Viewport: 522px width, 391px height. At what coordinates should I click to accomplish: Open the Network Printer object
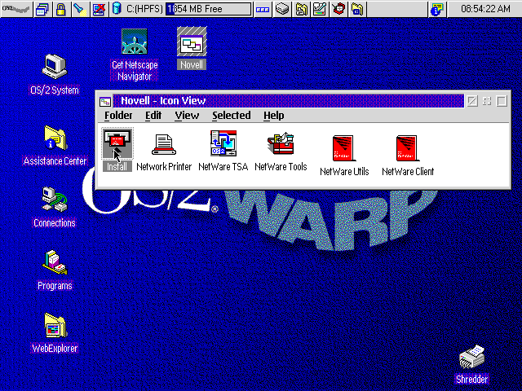tap(164, 145)
